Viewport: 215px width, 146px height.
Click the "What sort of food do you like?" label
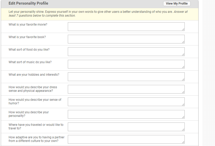click(29, 50)
